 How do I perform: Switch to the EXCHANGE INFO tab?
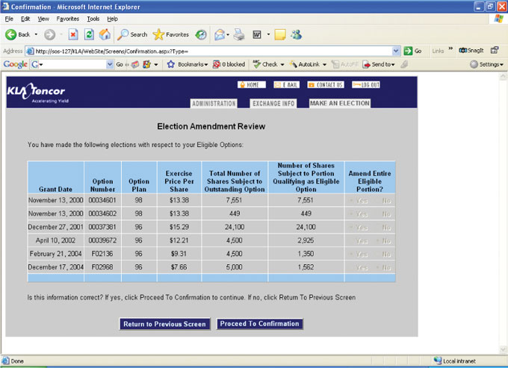pyautogui.click(x=273, y=104)
